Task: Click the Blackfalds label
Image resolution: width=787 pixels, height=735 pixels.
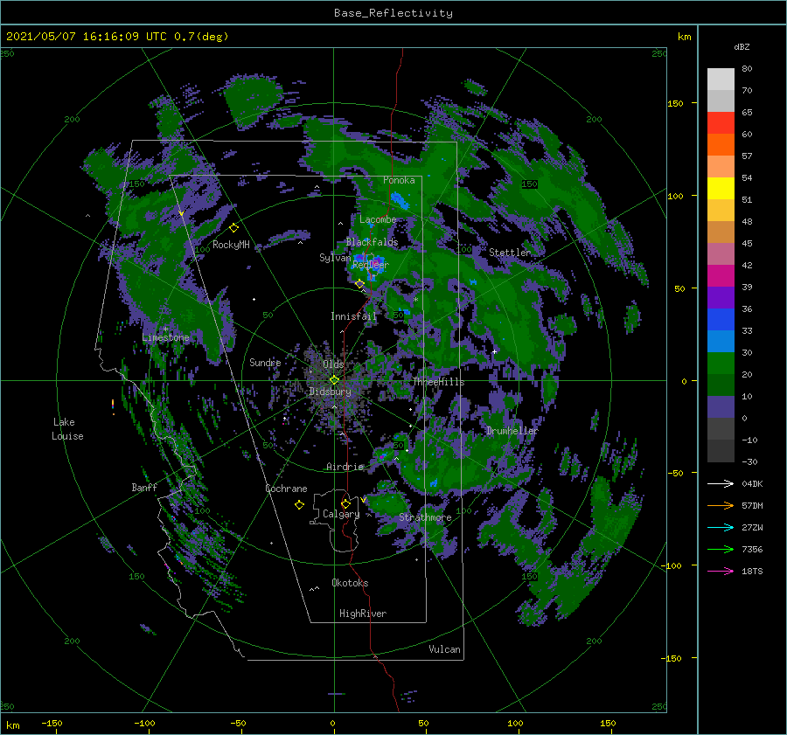Action: tap(372, 242)
